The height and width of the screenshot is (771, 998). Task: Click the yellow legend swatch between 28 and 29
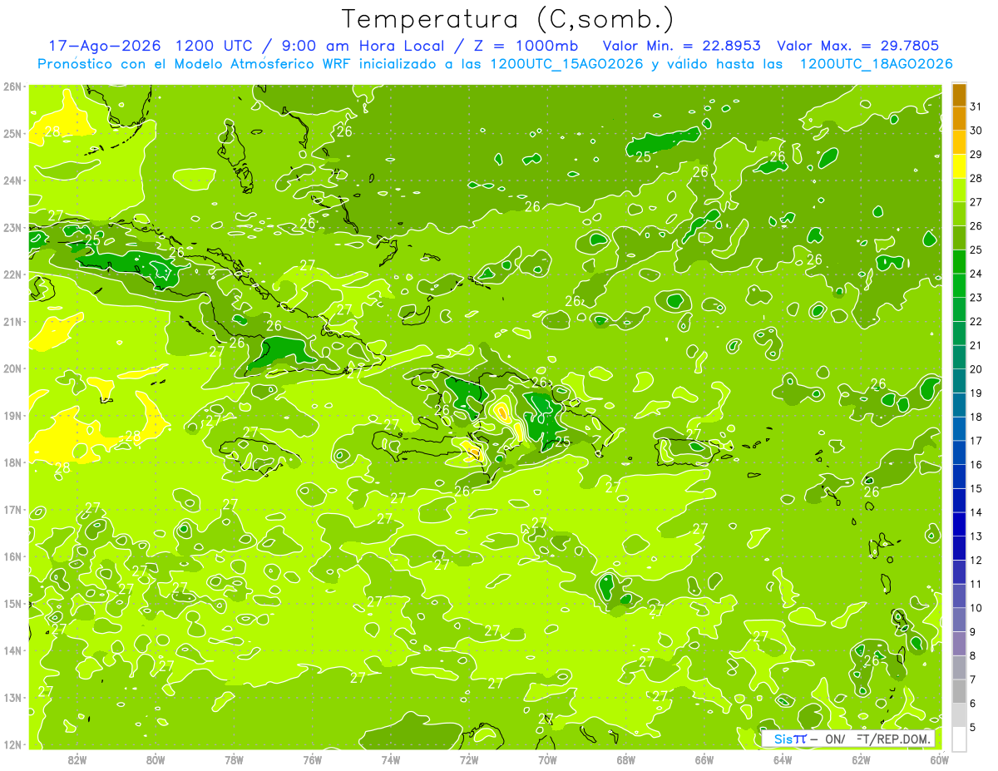[959, 166]
